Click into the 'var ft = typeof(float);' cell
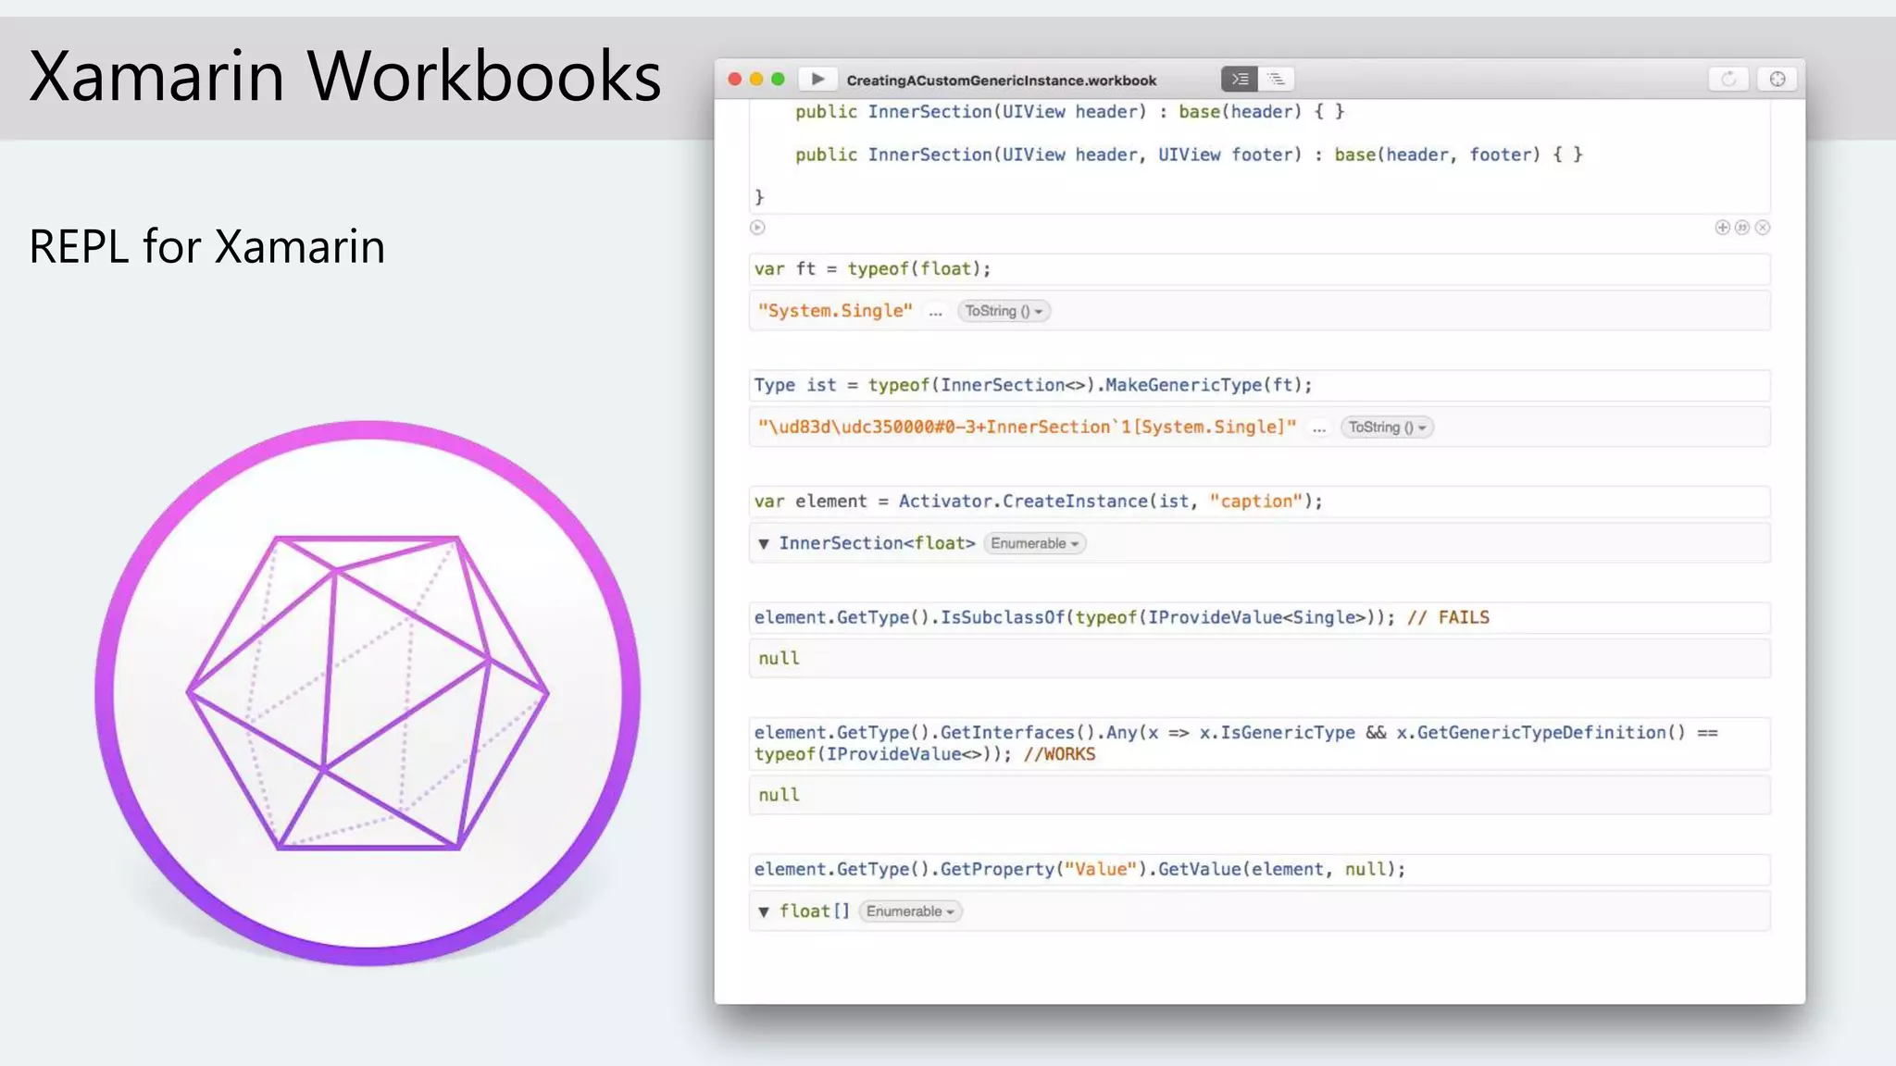The width and height of the screenshot is (1896, 1066). (1260, 269)
